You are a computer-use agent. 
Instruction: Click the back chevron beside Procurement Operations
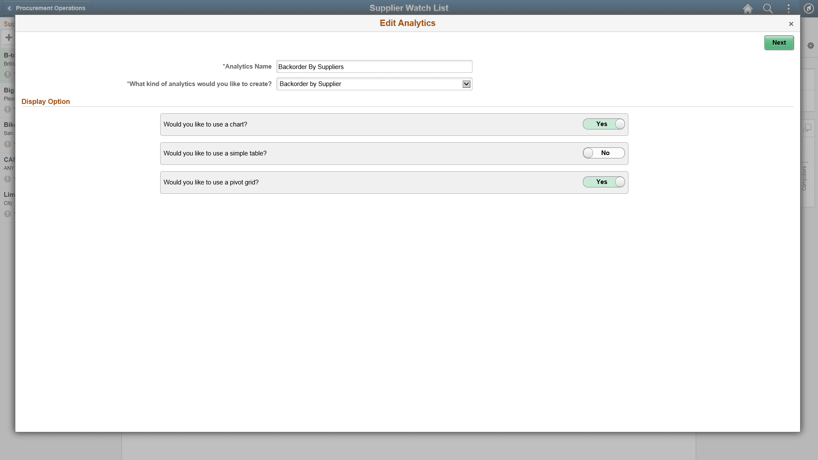click(9, 8)
